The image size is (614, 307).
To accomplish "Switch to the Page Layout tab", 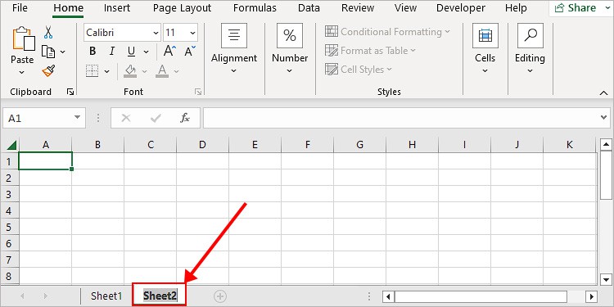I will pos(182,8).
